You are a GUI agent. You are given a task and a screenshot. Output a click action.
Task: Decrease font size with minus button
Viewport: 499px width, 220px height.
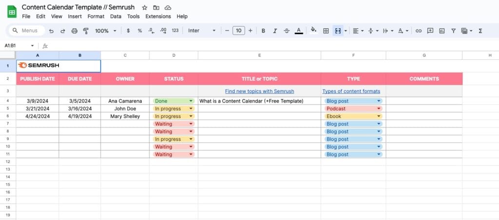click(227, 31)
